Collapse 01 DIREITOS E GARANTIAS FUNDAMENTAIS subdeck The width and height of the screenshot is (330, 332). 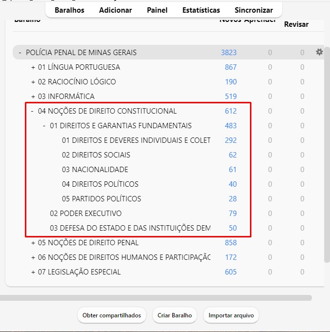coord(44,126)
